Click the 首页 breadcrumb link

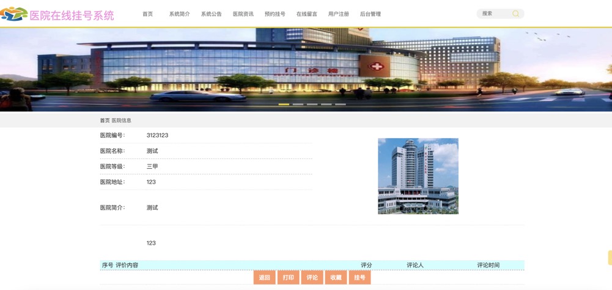(105, 121)
